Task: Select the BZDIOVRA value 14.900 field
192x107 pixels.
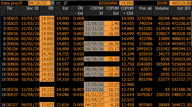Action: click(x=126, y=3)
